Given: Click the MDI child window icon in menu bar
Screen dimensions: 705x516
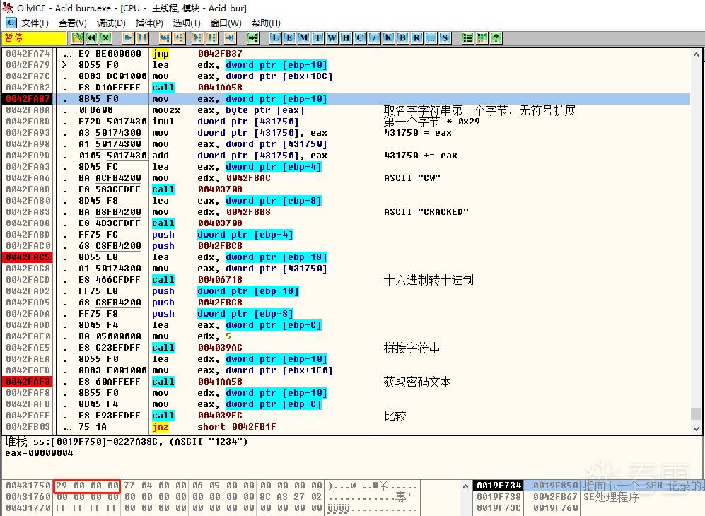Looking at the screenshot, I should tap(11, 23).
